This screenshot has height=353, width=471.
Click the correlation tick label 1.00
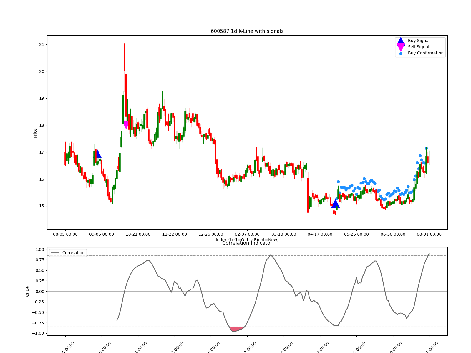[40, 250]
